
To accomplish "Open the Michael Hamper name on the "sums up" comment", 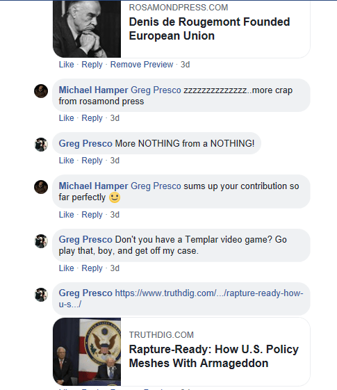I will 93,186.
